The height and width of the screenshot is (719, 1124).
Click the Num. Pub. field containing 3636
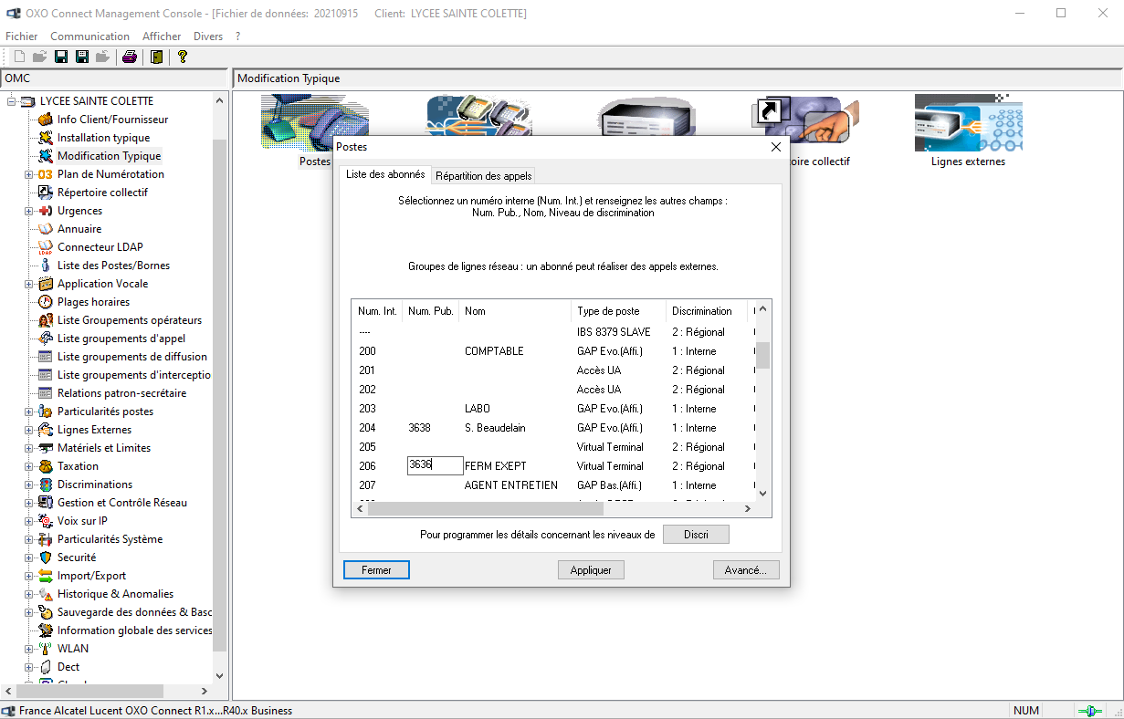click(435, 465)
